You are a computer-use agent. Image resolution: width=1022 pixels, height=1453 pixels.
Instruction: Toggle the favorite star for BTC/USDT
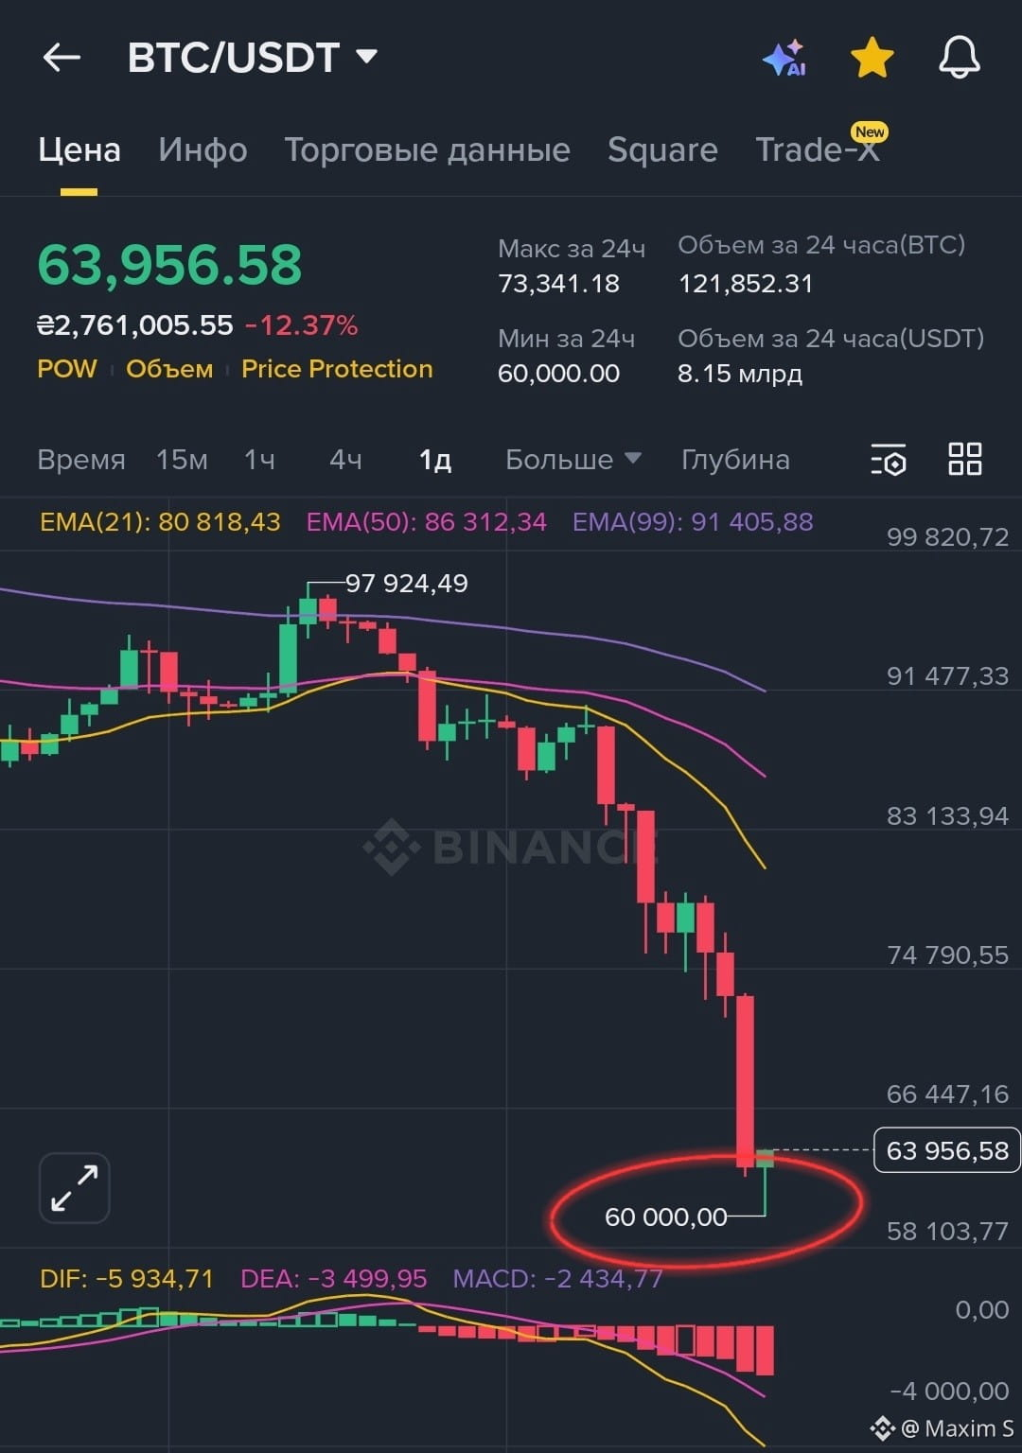pos(872,58)
